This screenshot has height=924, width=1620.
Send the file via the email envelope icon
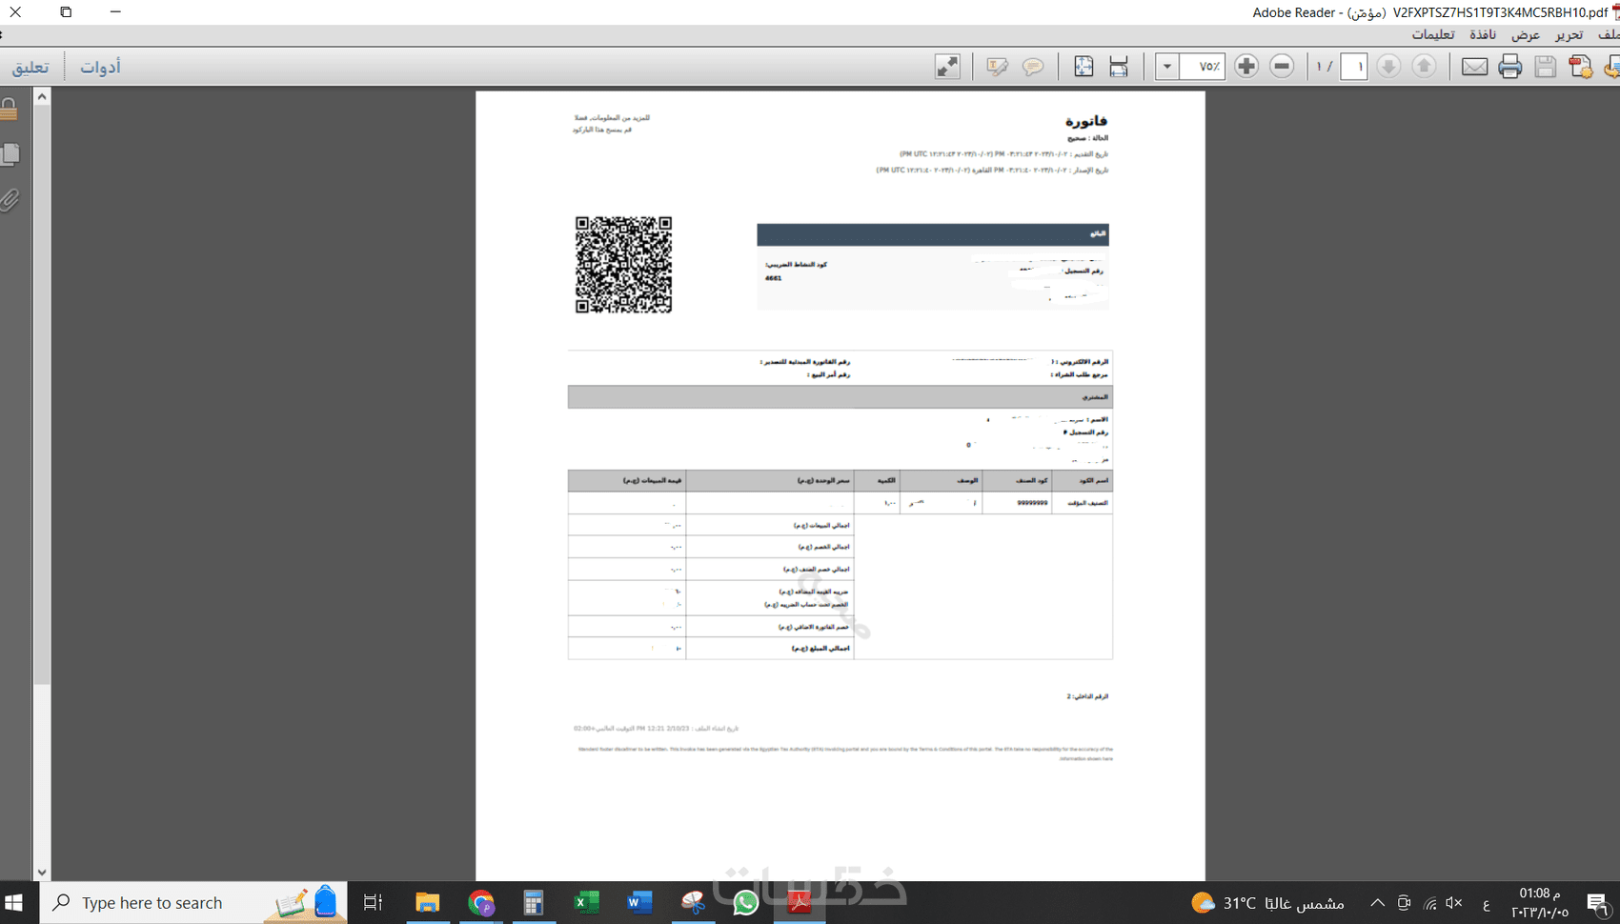point(1474,67)
